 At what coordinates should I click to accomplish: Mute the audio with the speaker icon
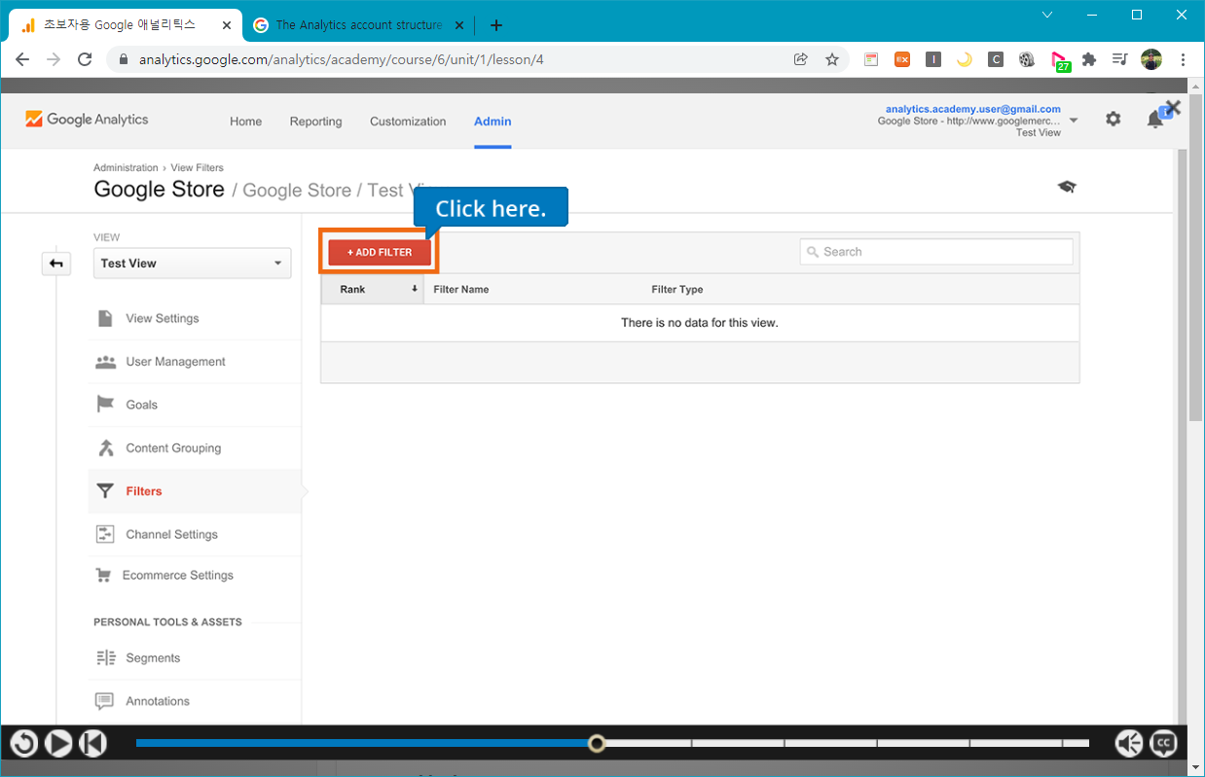click(x=1129, y=744)
